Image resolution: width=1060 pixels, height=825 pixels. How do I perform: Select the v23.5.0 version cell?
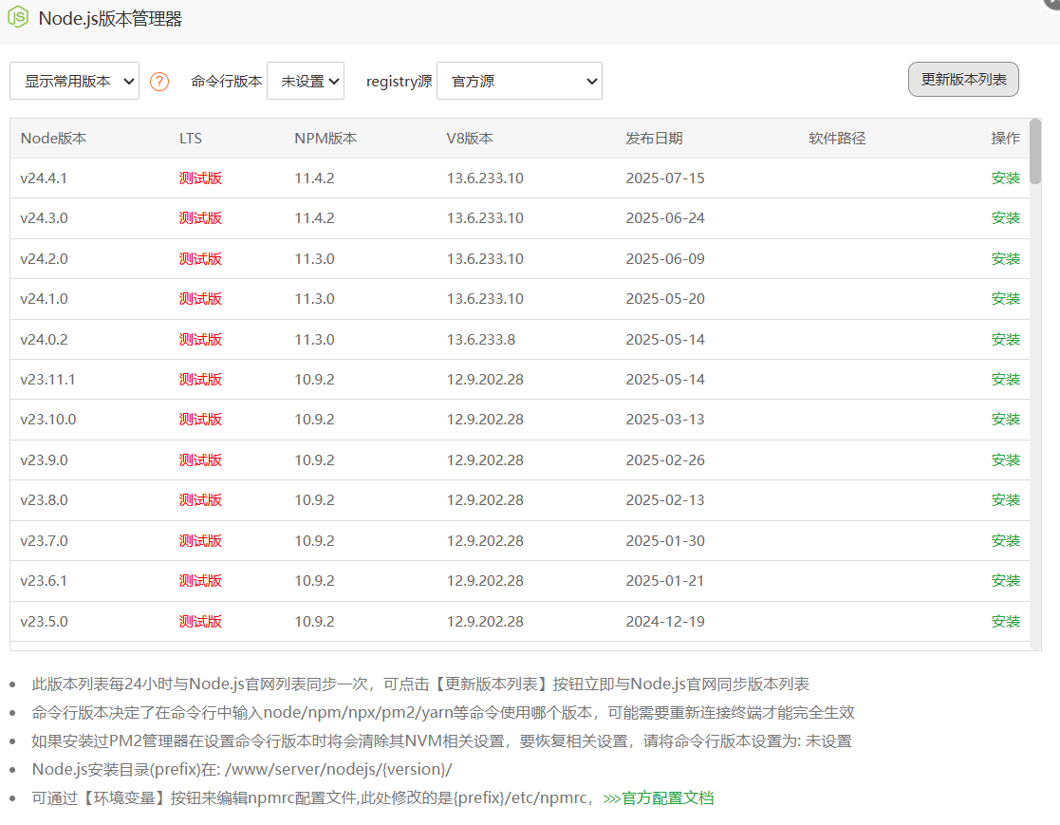44,621
